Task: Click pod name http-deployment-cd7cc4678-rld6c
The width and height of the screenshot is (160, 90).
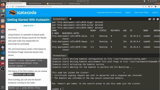Action: [x=69, y=47]
